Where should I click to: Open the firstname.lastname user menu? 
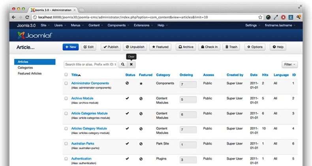(x=280, y=25)
